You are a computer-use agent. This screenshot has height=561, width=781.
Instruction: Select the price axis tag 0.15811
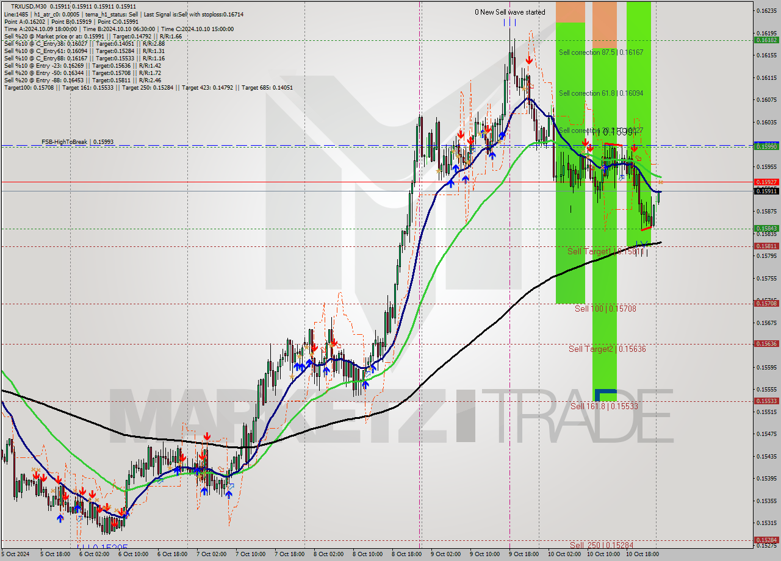766,246
